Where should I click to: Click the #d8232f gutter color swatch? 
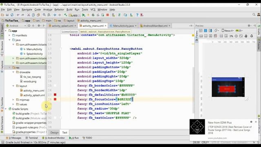[x=55, y=99]
